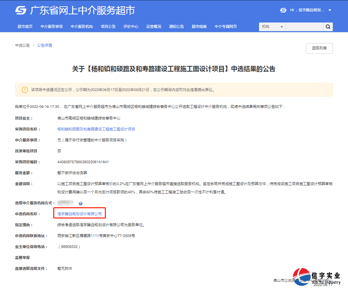Open the 机构 search category dropdown
This screenshot has width=348, height=291.
click(x=272, y=26)
